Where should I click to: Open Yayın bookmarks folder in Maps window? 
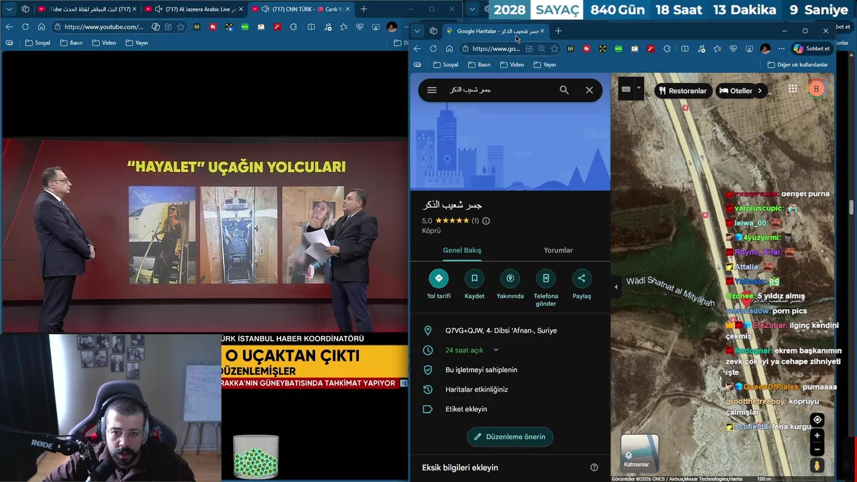click(x=545, y=65)
